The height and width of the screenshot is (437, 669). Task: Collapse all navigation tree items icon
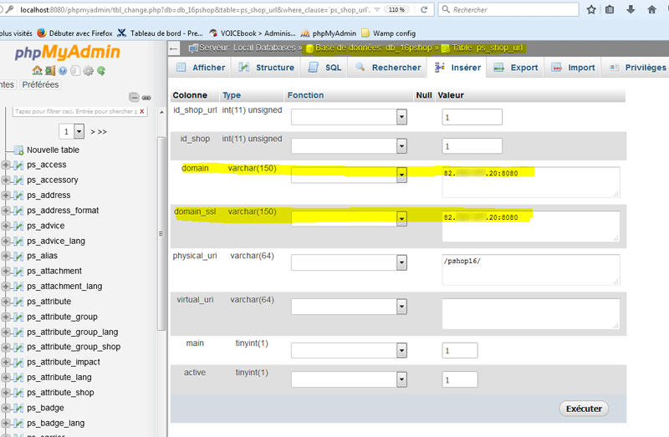[134, 98]
